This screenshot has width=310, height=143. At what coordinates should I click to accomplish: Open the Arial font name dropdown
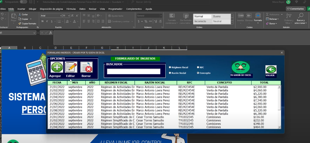(61, 16)
